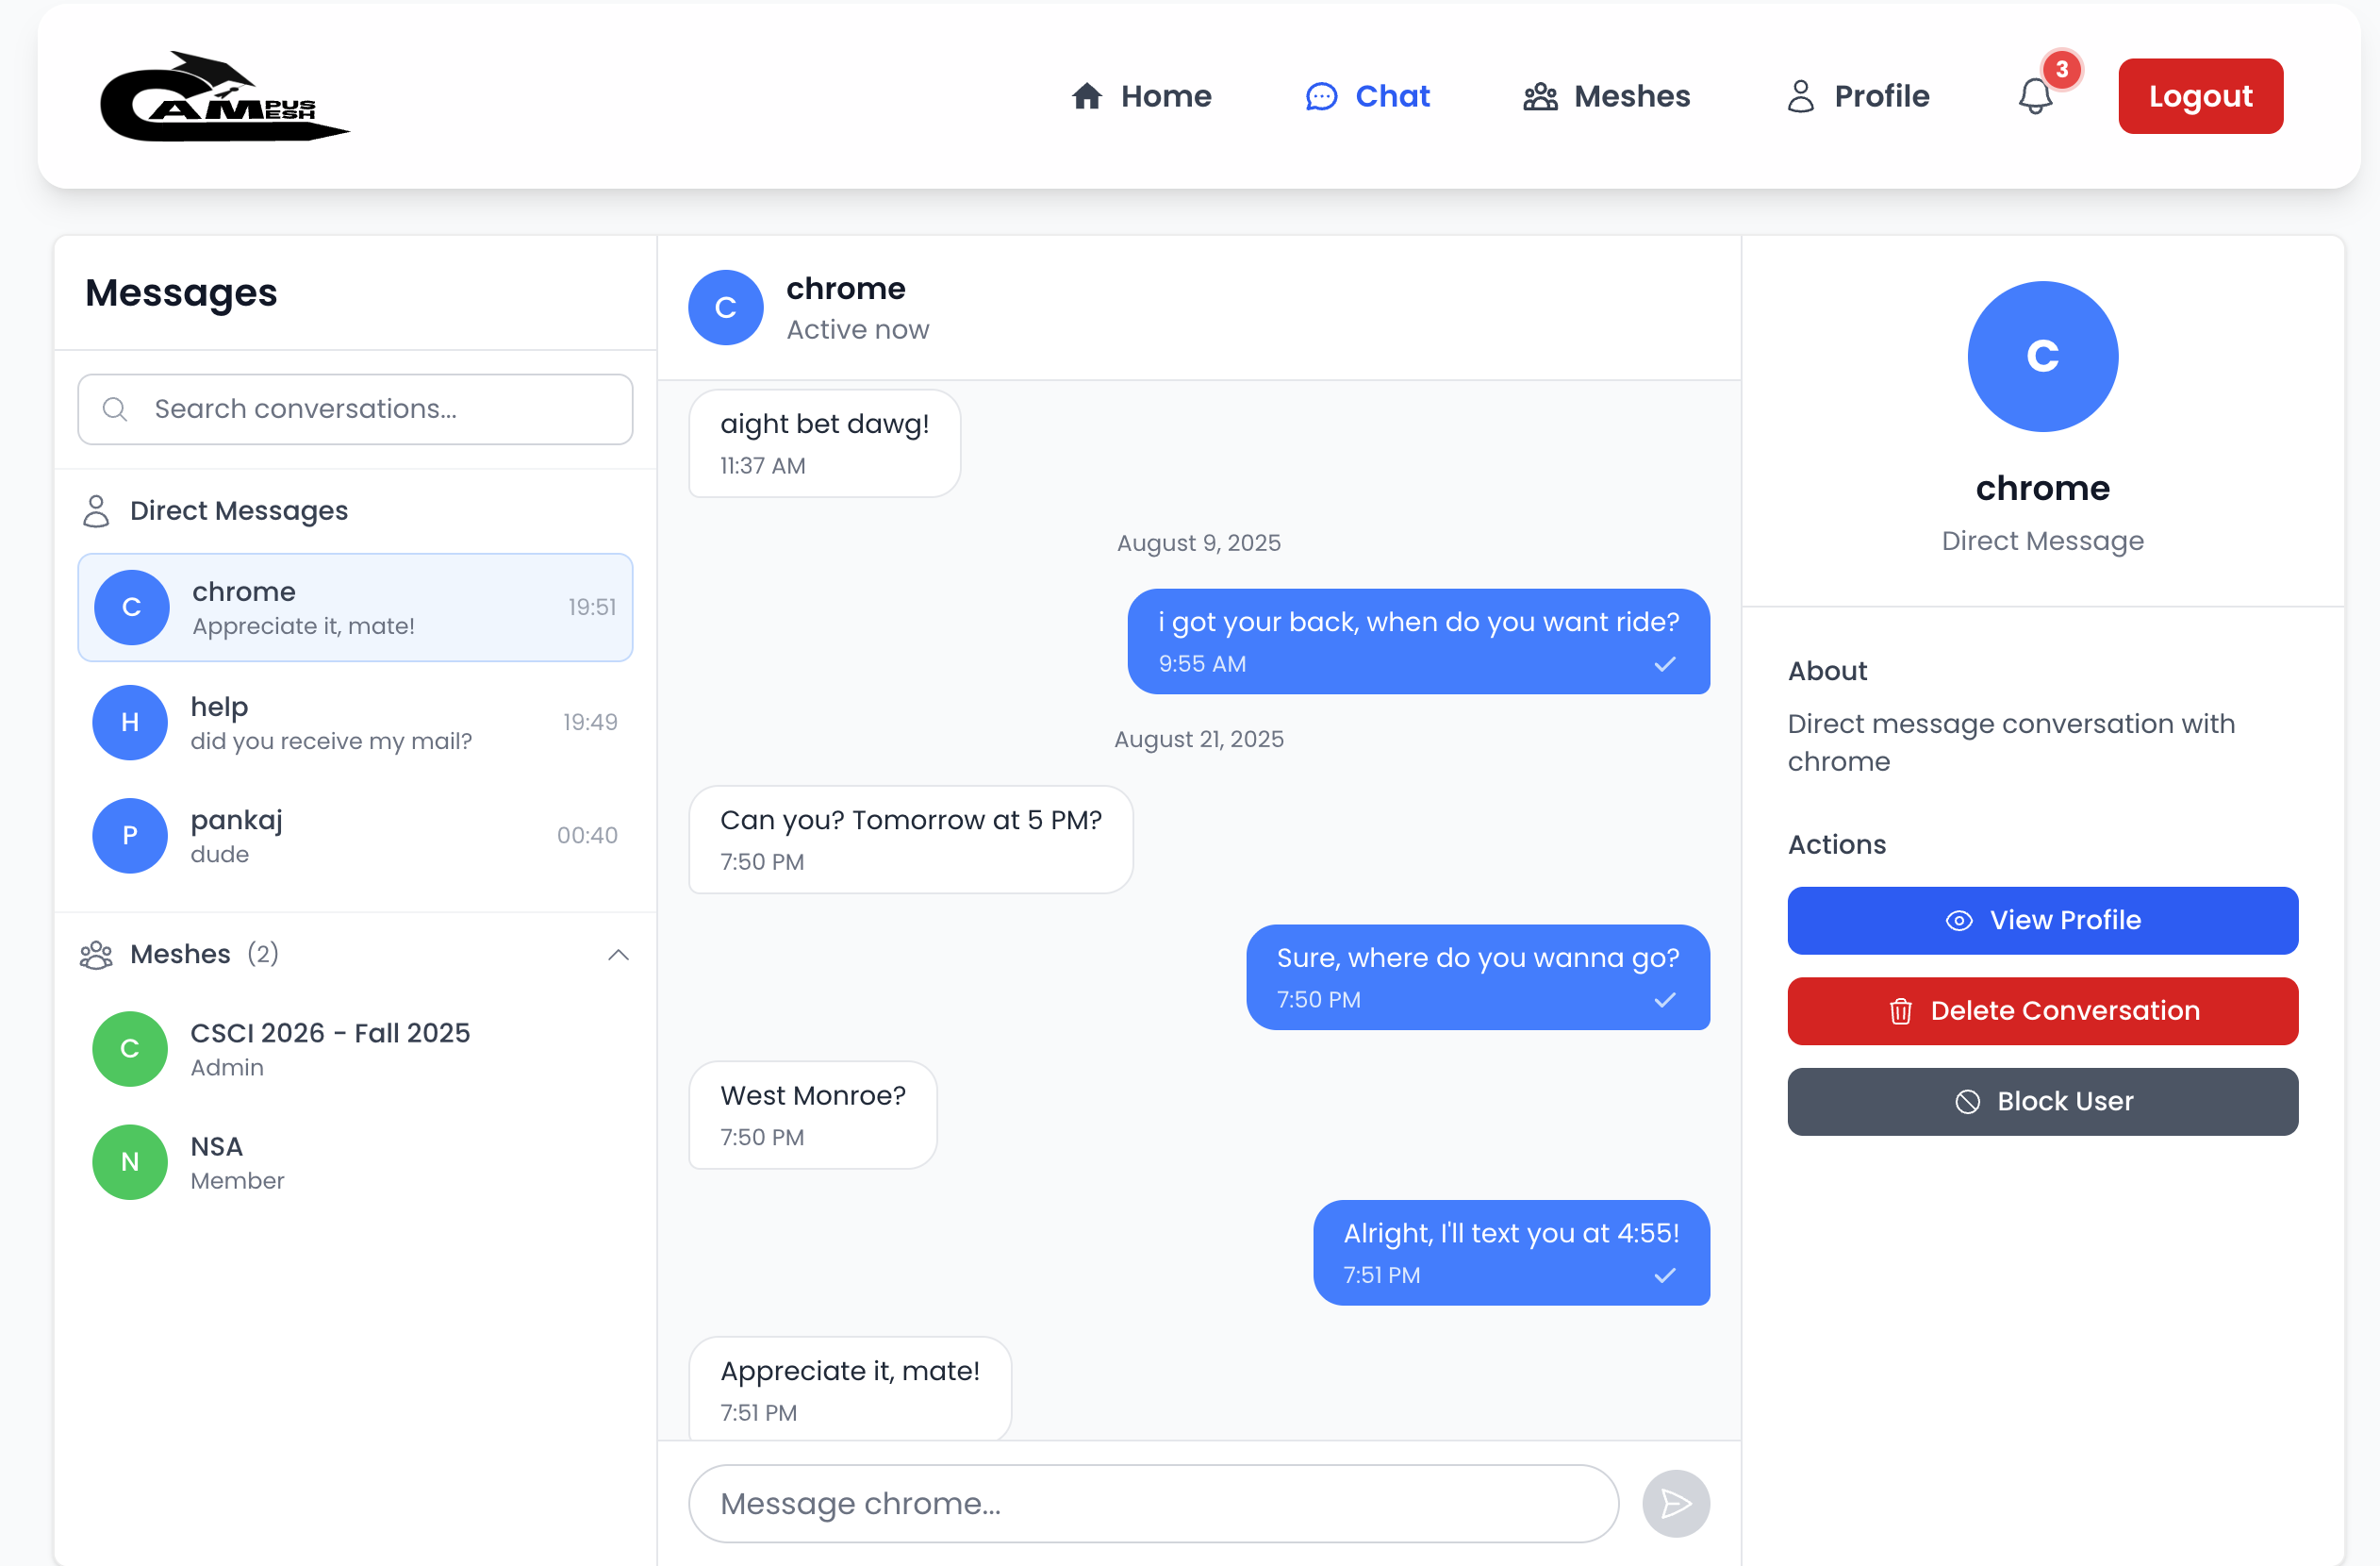Open the Home nav item

(1141, 96)
